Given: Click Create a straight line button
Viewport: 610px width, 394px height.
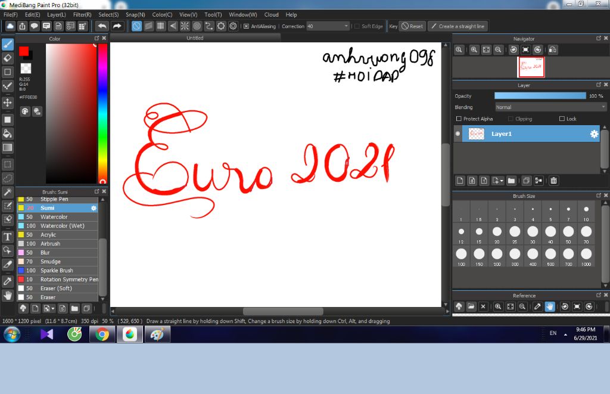Looking at the screenshot, I should click(458, 26).
